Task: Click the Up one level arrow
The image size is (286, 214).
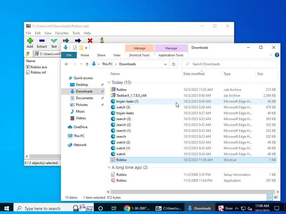Action: (87, 64)
